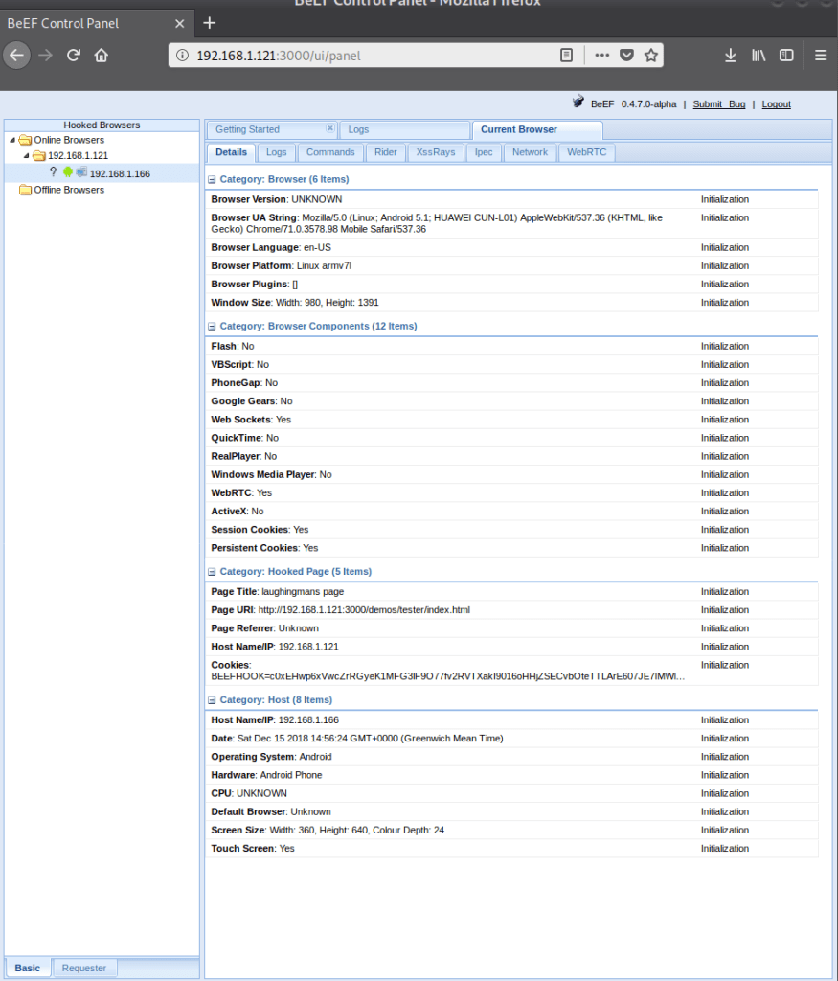
Task: Reload the BeEF panel page
Action: point(73,56)
